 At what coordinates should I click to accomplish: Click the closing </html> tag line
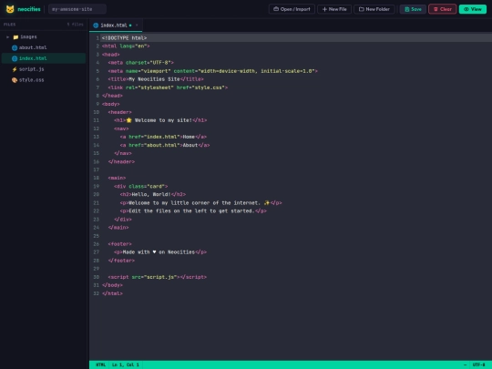tap(112, 293)
